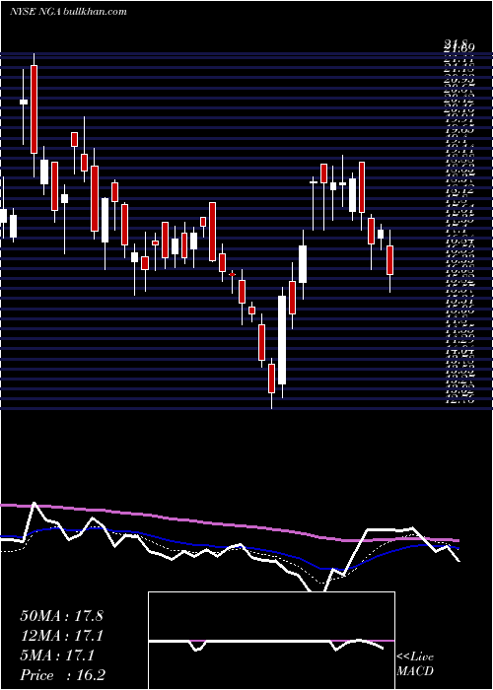The image size is (493, 690).
Task: Click the <<Live MACD label
Action: 415,664
